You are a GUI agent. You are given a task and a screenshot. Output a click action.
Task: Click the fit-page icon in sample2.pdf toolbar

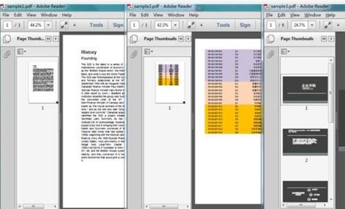pos(191,25)
